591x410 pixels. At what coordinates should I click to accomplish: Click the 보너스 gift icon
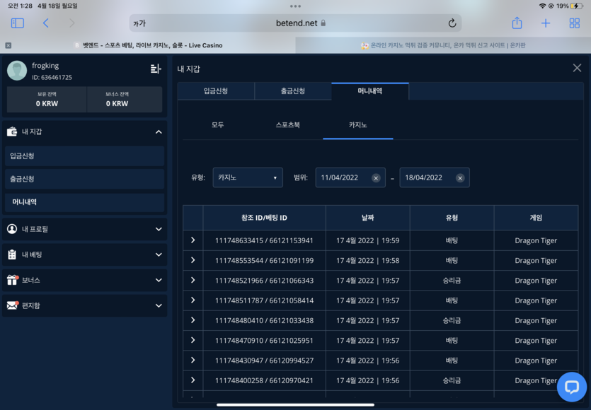pyautogui.click(x=12, y=280)
